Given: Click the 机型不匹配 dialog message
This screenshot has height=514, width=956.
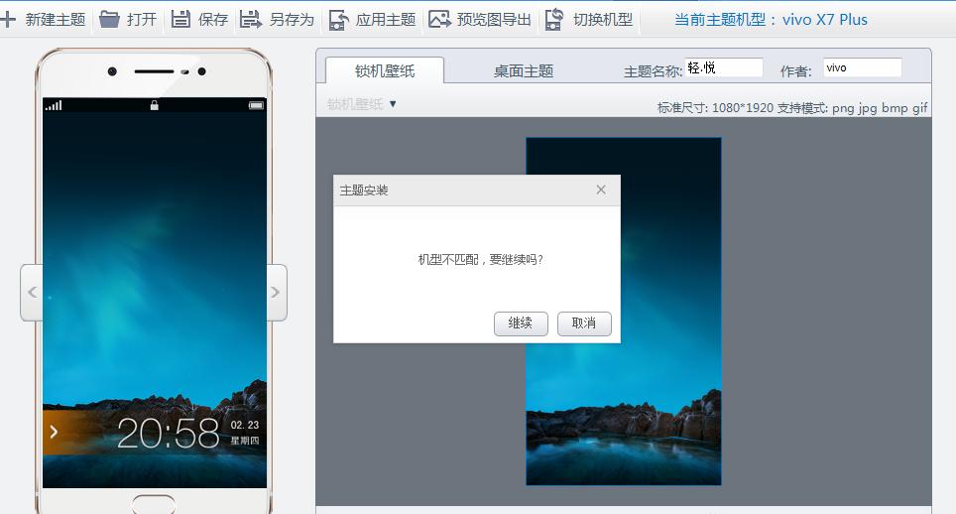Looking at the screenshot, I should (x=480, y=260).
